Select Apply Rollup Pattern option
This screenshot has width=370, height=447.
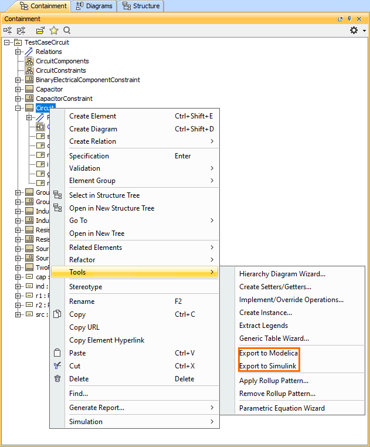click(x=293, y=381)
